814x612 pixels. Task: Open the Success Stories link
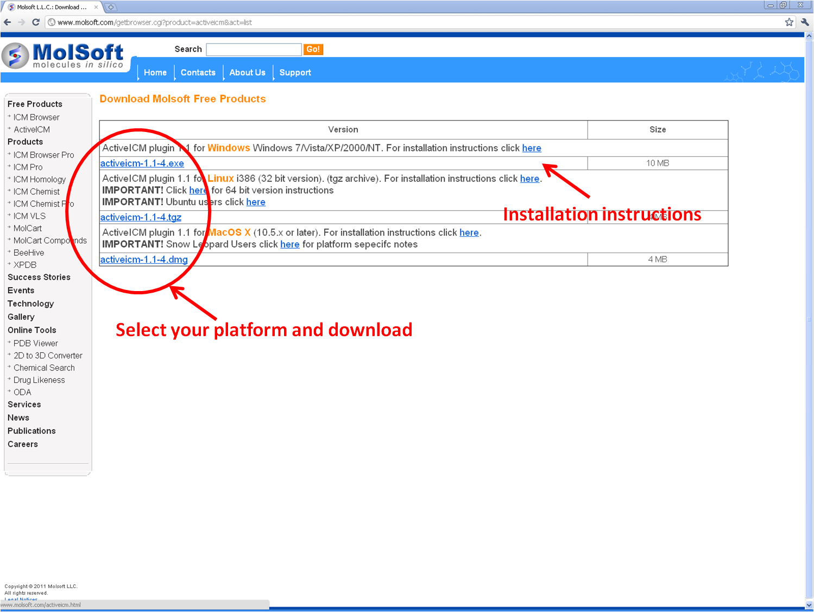pos(39,277)
